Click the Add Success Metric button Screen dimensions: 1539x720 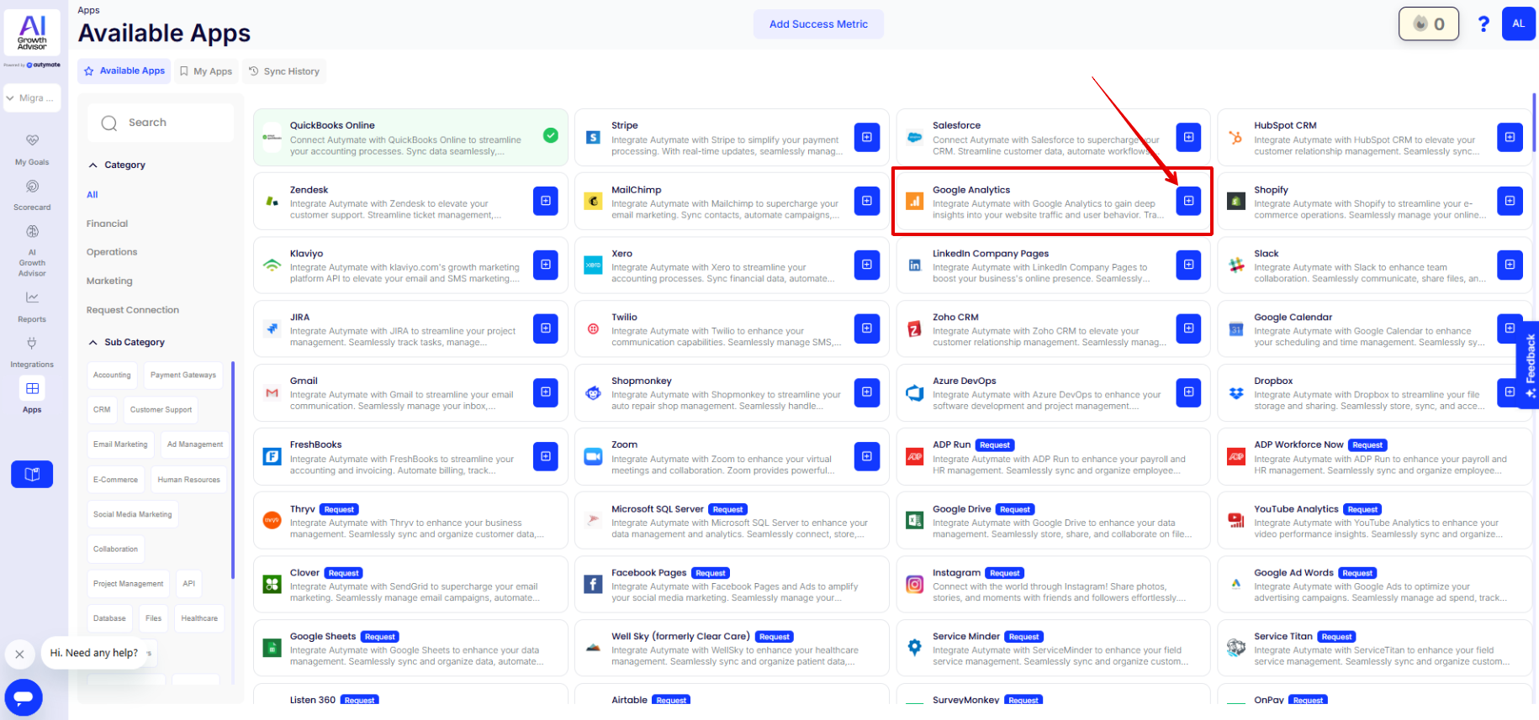point(817,24)
